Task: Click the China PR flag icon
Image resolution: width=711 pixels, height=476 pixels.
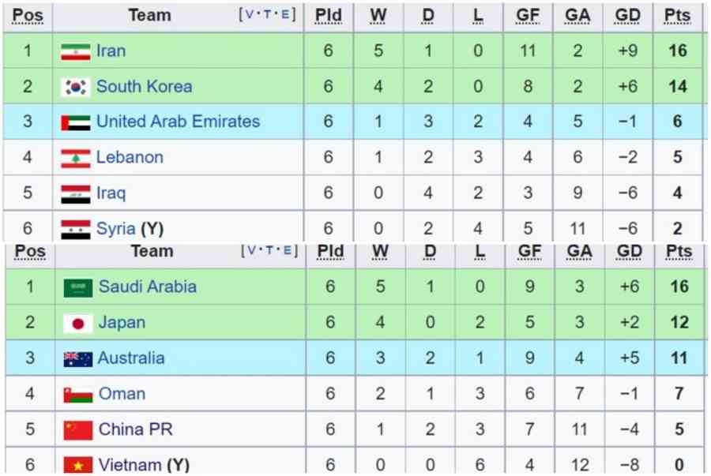Action: pyautogui.click(x=78, y=430)
